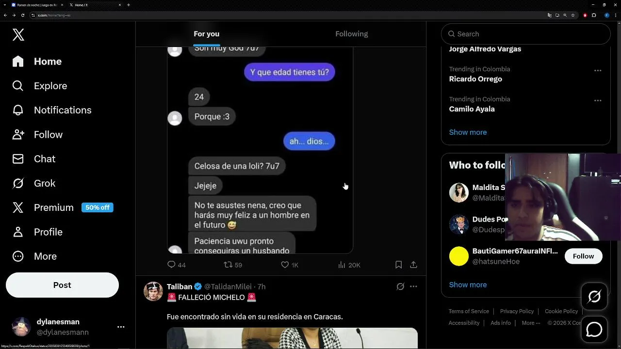
Task: Click Show more under Who to follow
Action: pyautogui.click(x=468, y=285)
